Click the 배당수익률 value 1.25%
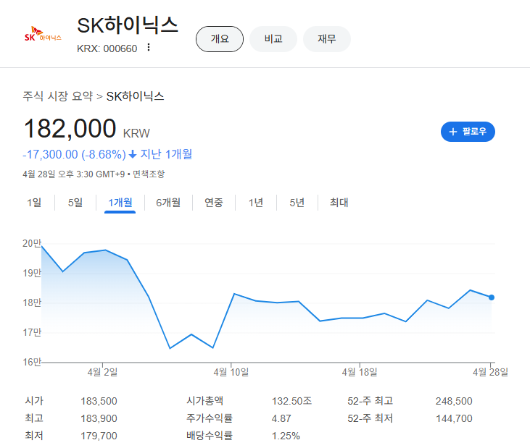The image size is (530, 448). [x=286, y=436]
